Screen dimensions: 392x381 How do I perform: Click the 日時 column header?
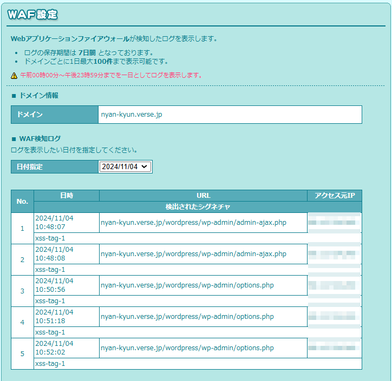coord(67,196)
